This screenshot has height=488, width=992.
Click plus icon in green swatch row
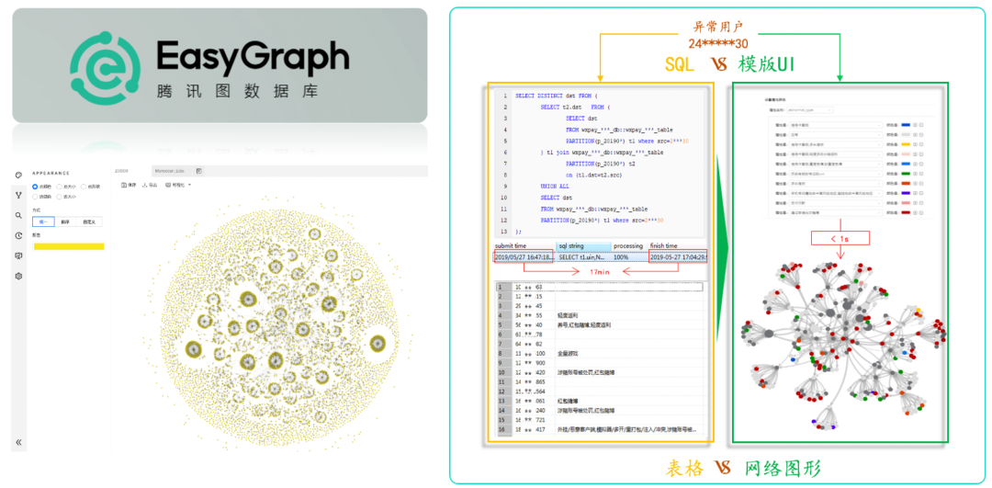coord(915,174)
